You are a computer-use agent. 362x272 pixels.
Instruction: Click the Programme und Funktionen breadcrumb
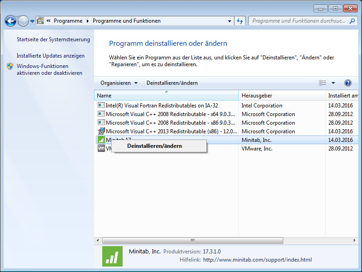click(x=127, y=21)
